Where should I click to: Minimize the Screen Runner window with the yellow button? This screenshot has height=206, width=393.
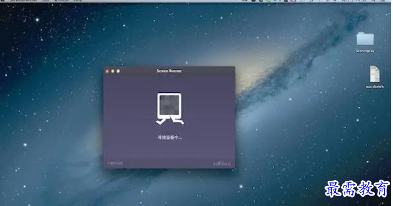point(113,71)
